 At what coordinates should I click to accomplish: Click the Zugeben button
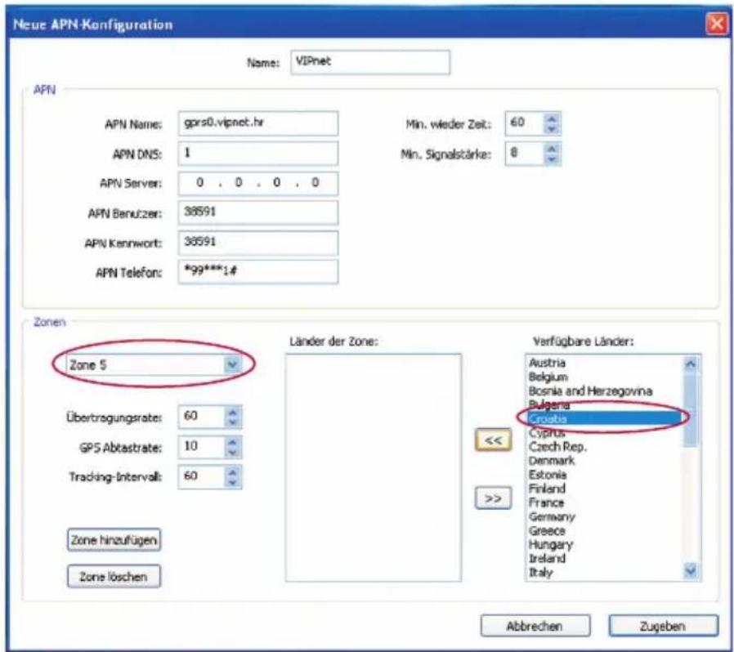click(x=664, y=626)
